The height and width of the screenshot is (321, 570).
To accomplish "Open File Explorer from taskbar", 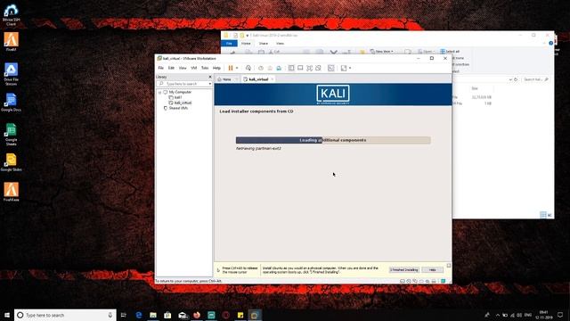I will pyautogui.click(x=153, y=315).
